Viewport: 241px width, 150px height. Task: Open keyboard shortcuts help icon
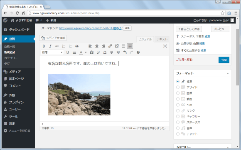tap(138, 52)
